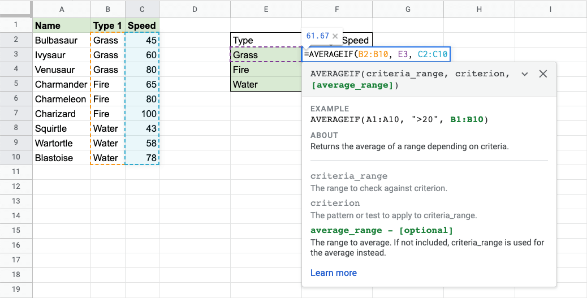
Task: Select column A header
Action: pos(61,9)
